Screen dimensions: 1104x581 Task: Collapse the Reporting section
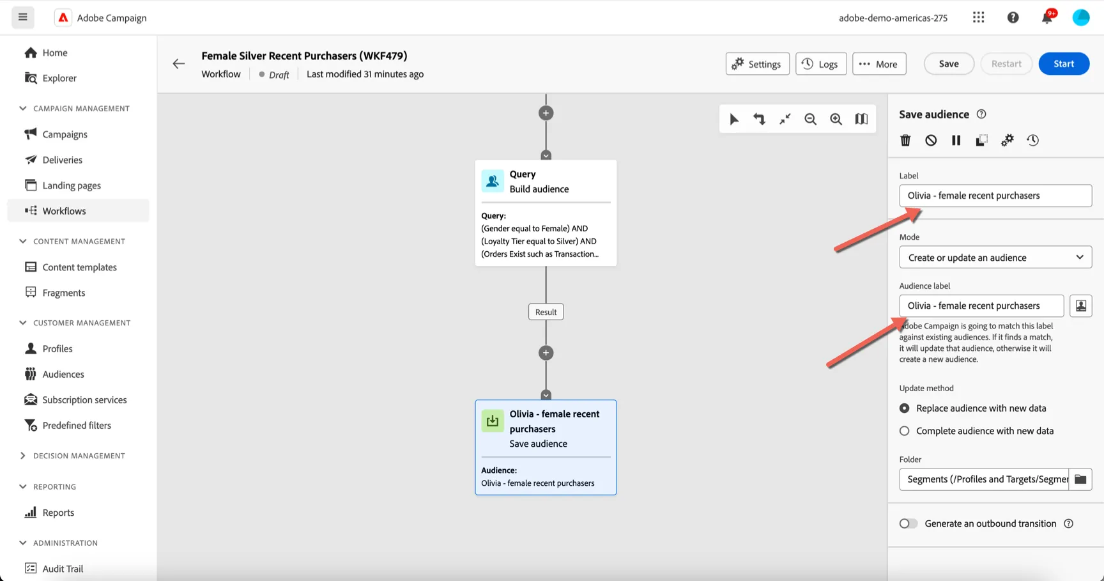23,486
